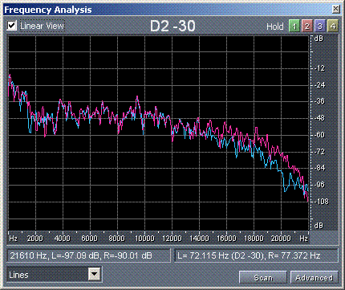The width and height of the screenshot is (345, 290).
Task: Click the cursor frequency status readout field
Action: point(88,255)
